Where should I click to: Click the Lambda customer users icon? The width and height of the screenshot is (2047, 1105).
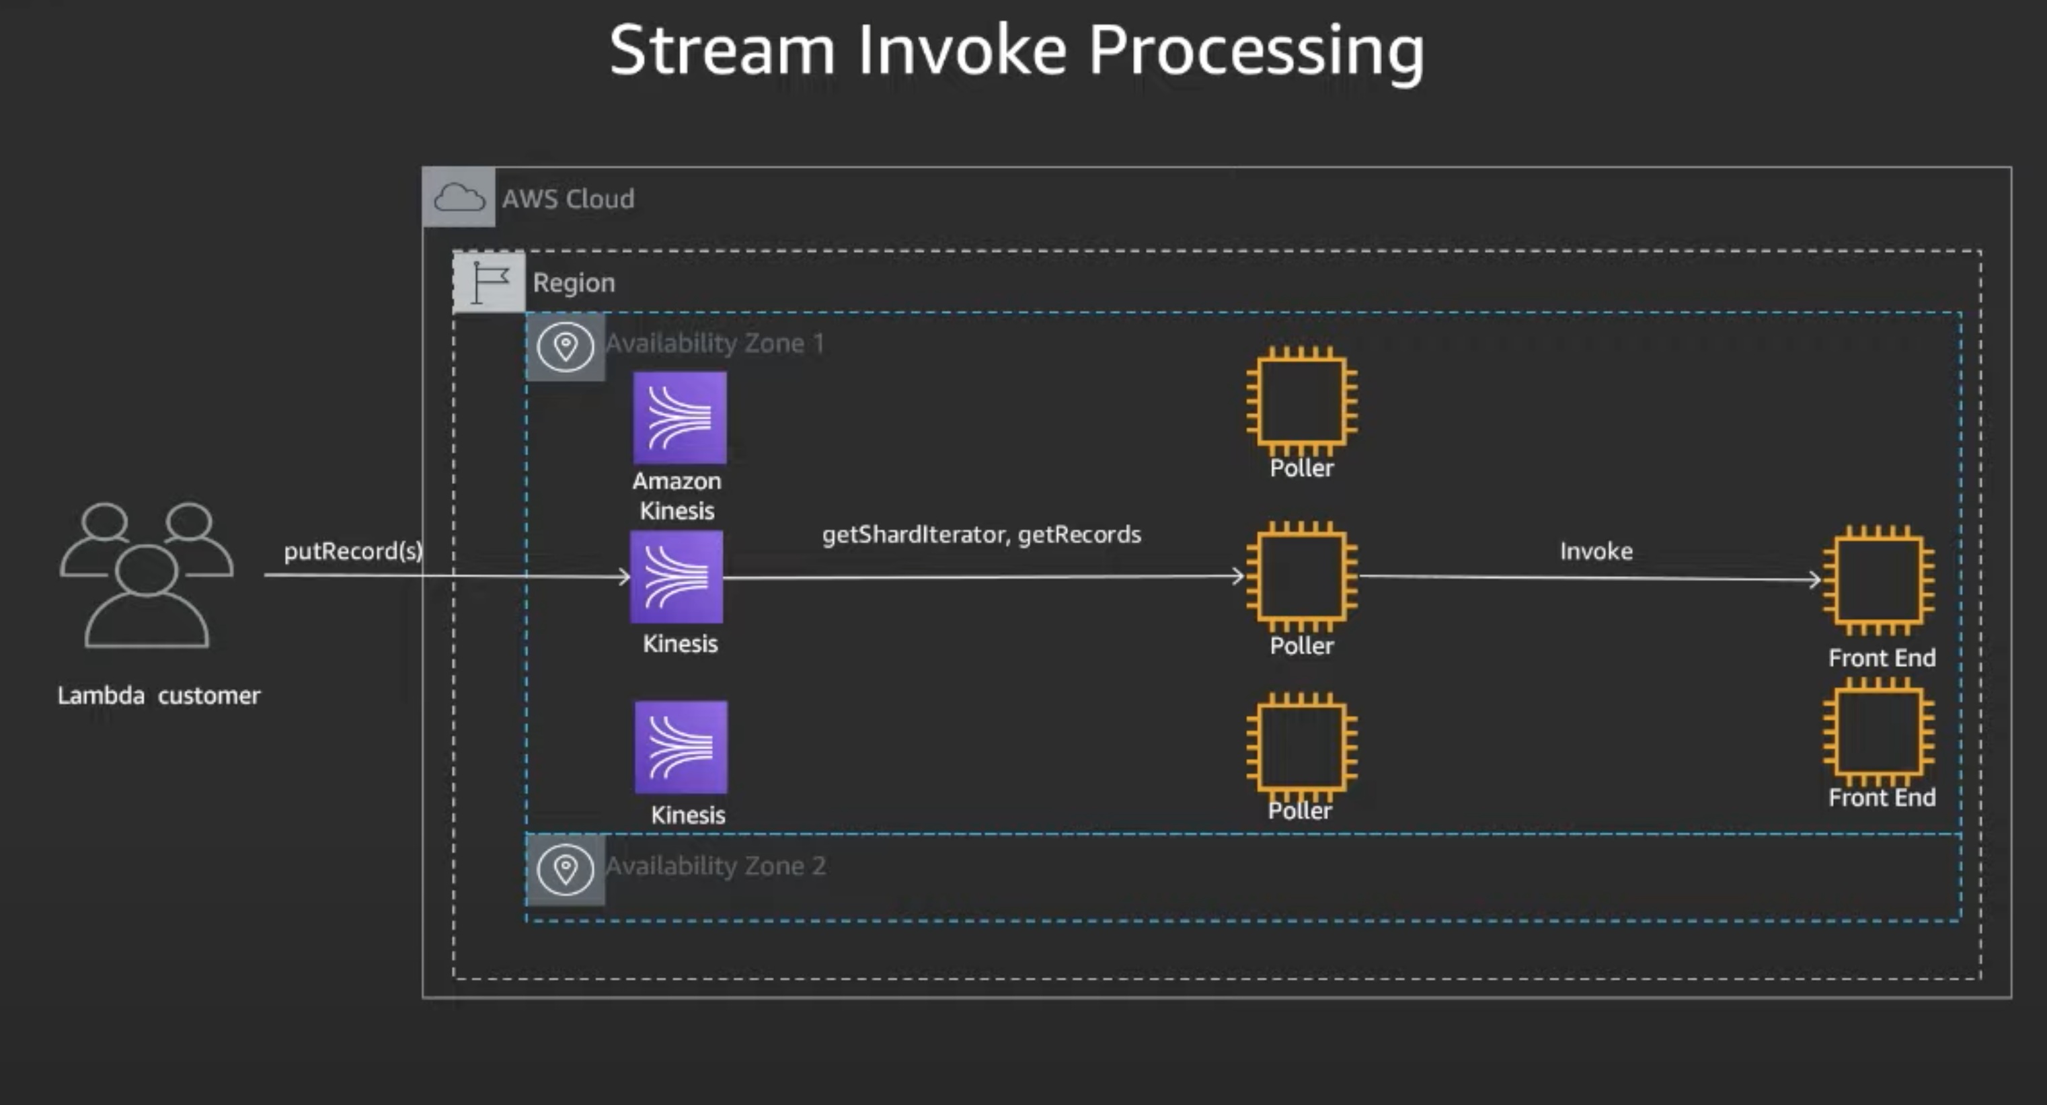click(146, 575)
